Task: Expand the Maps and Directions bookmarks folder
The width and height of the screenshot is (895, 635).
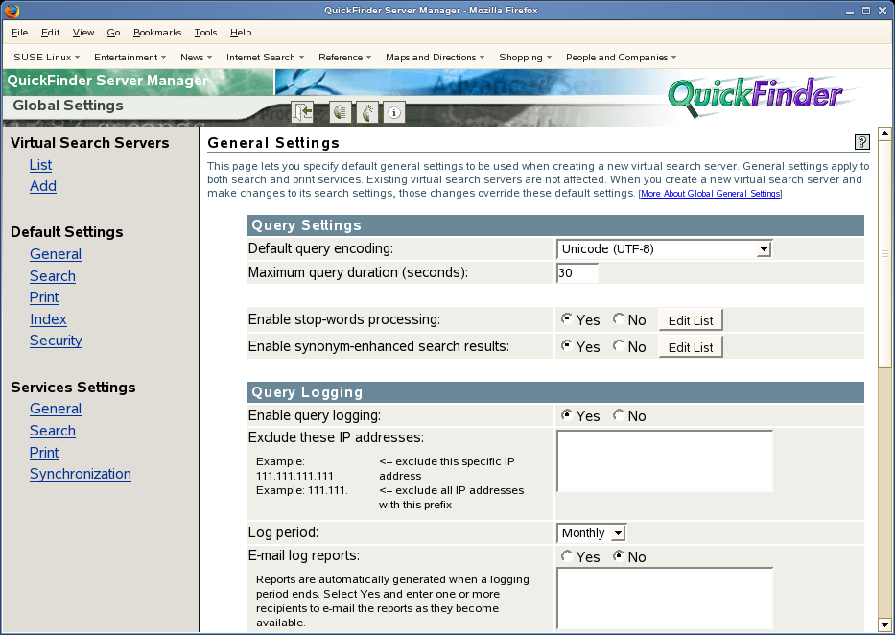Action: [435, 57]
